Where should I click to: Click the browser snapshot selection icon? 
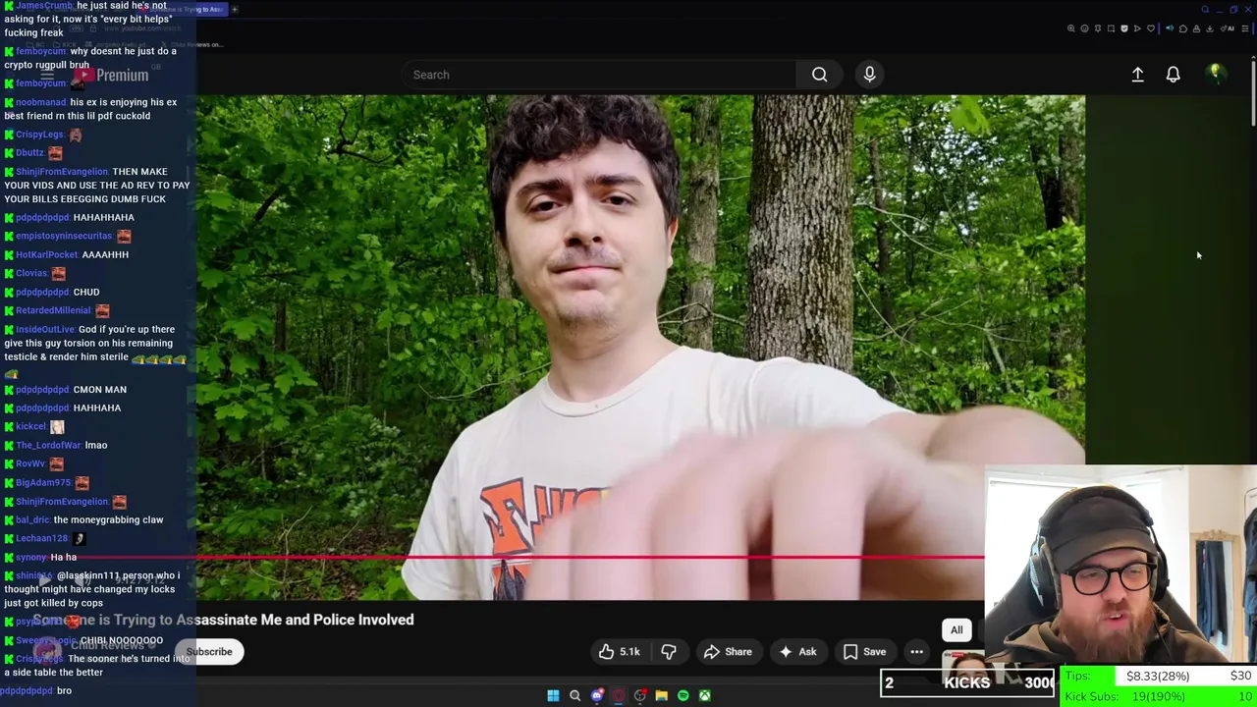point(1111,28)
